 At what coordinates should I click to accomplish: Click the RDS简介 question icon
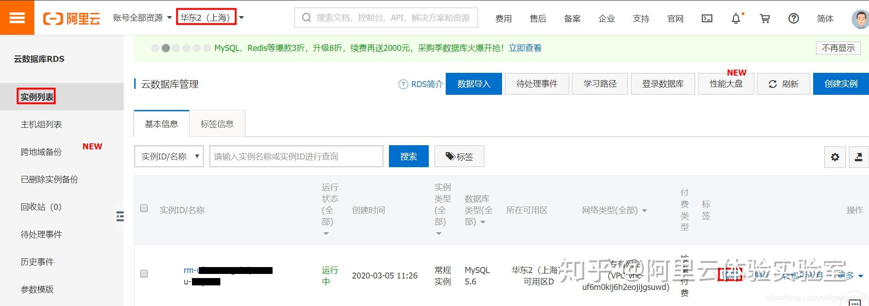[x=403, y=84]
